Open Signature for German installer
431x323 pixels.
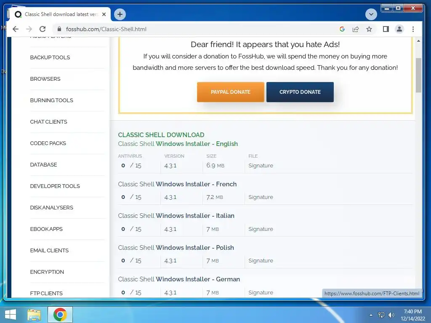tap(261, 292)
